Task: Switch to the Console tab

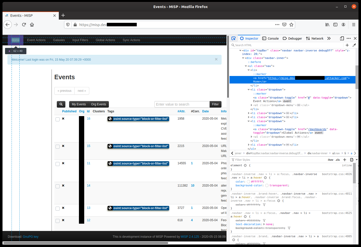Action: 270,38
